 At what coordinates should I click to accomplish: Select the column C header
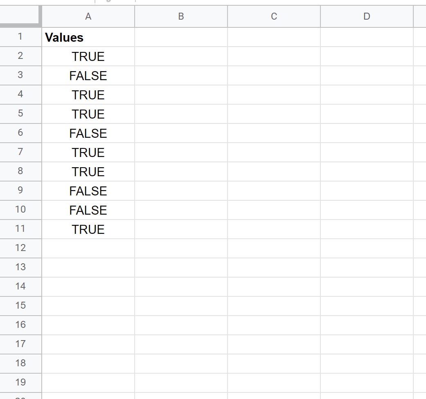[273, 17]
